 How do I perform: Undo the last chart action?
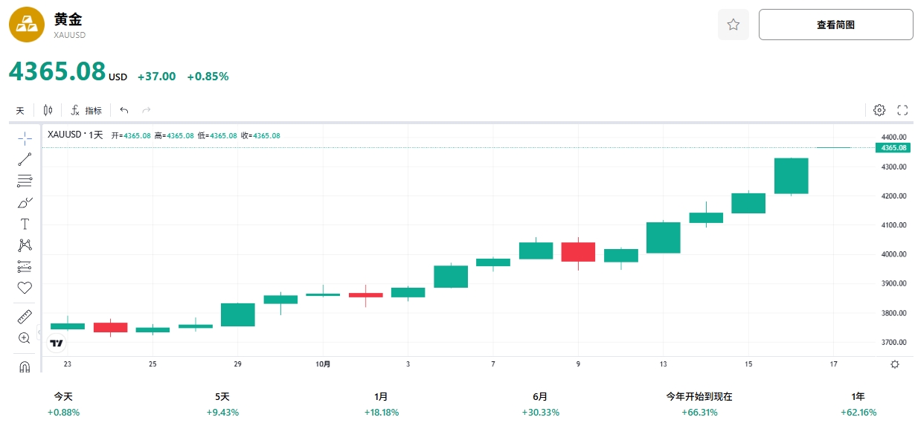pyautogui.click(x=124, y=111)
